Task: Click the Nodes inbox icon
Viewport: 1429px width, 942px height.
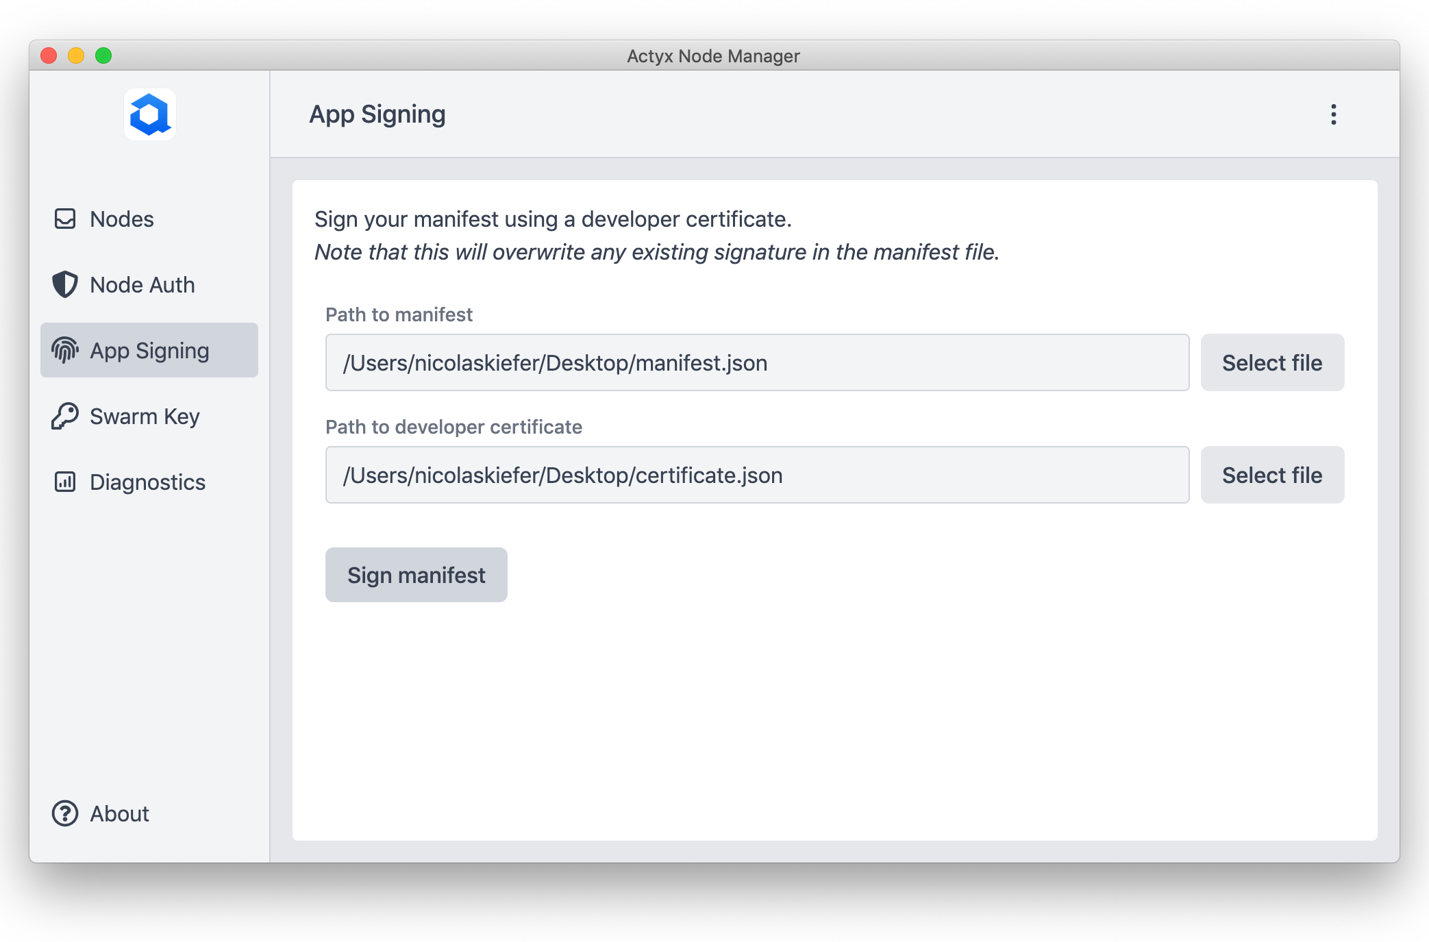Action: click(65, 219)
